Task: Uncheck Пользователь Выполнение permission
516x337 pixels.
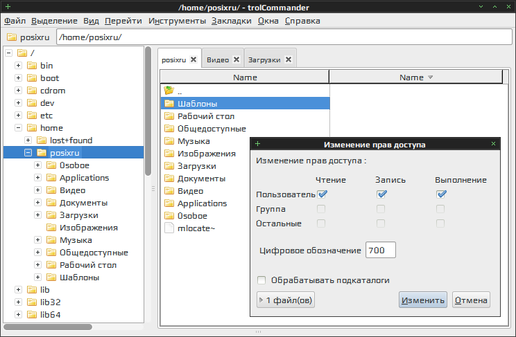Action: pyautogui.click(x=440, y=194)
